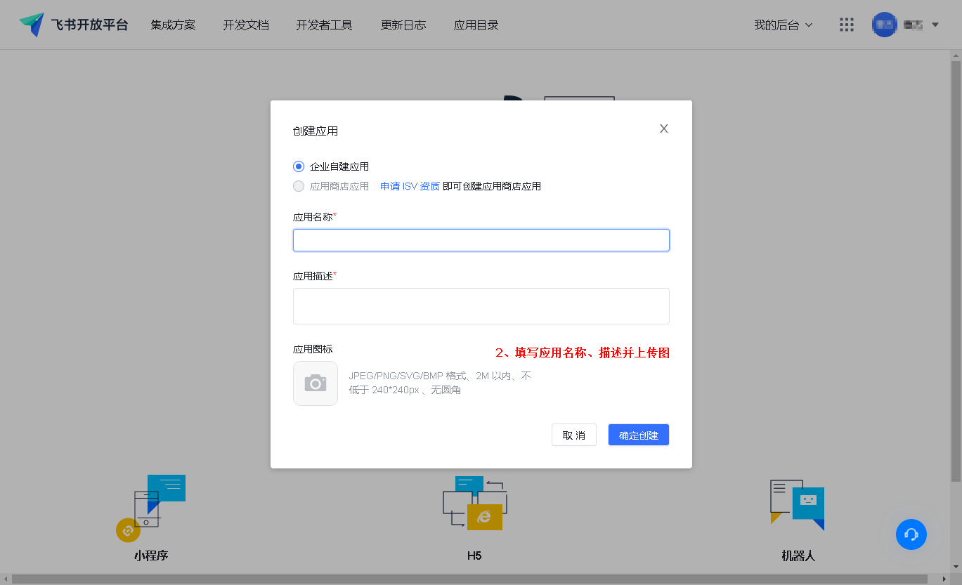Click the user avatar in the header
Screen dimensions: 962x585
coord(884,25)
